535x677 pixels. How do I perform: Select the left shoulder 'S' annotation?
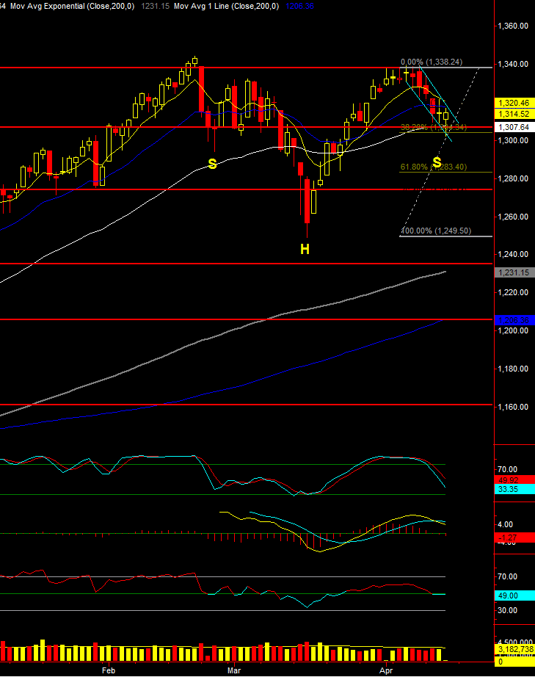click(212, 164)
